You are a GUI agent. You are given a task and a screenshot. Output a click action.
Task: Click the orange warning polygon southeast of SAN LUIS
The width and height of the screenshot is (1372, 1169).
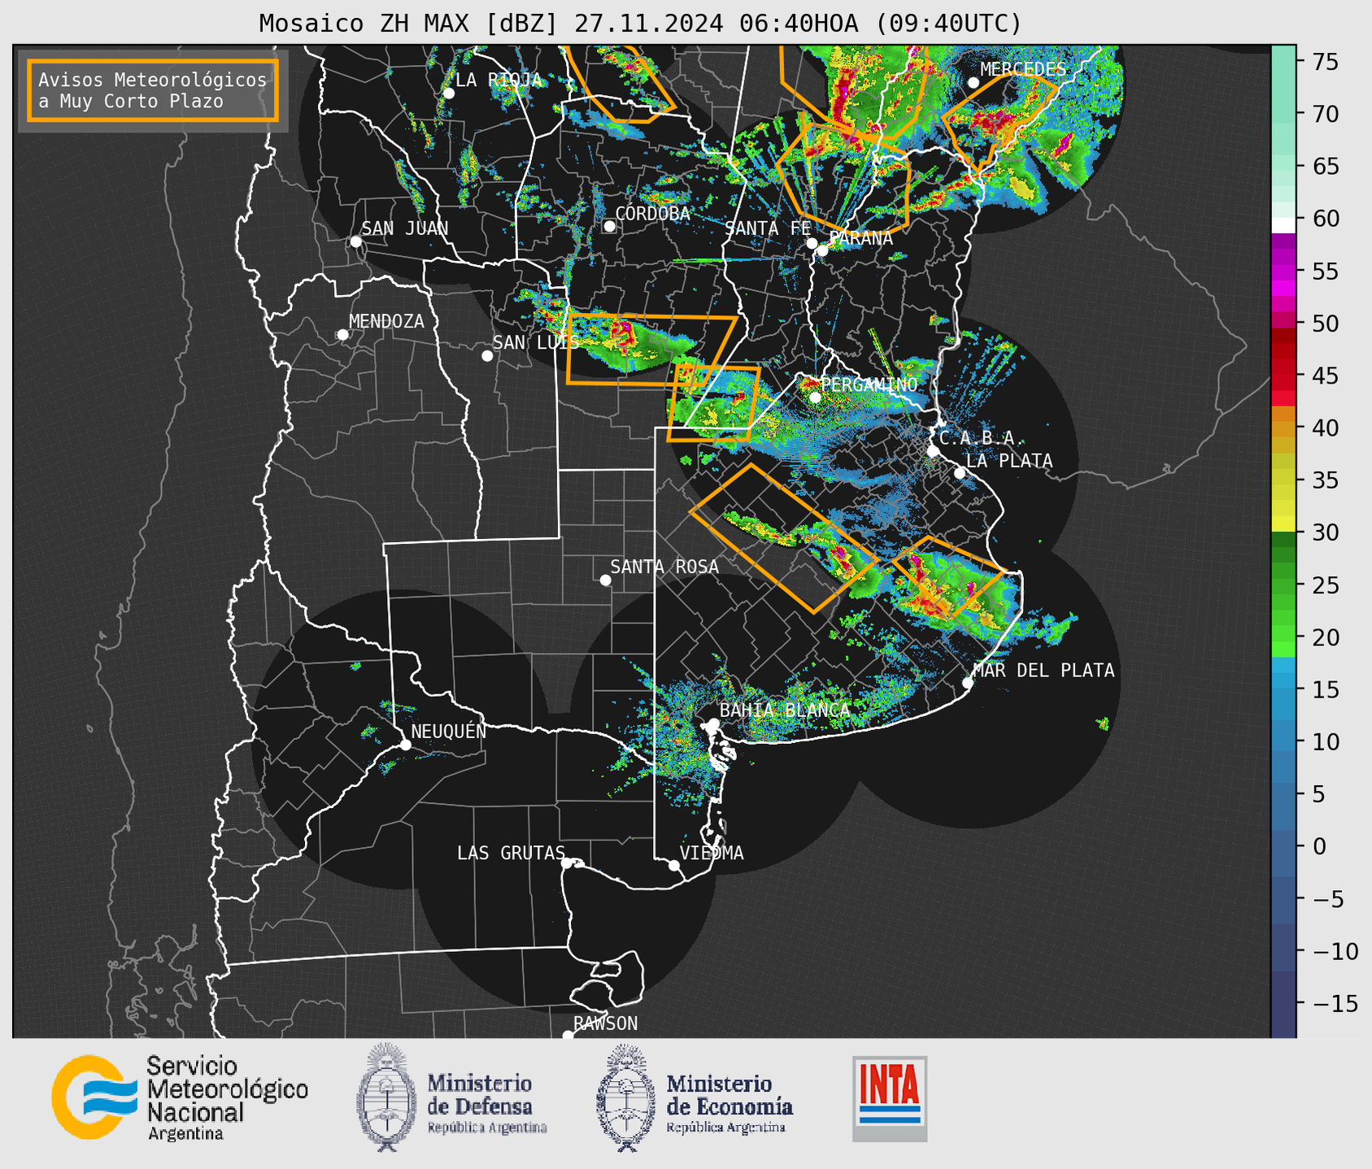[x=651, y=349]
